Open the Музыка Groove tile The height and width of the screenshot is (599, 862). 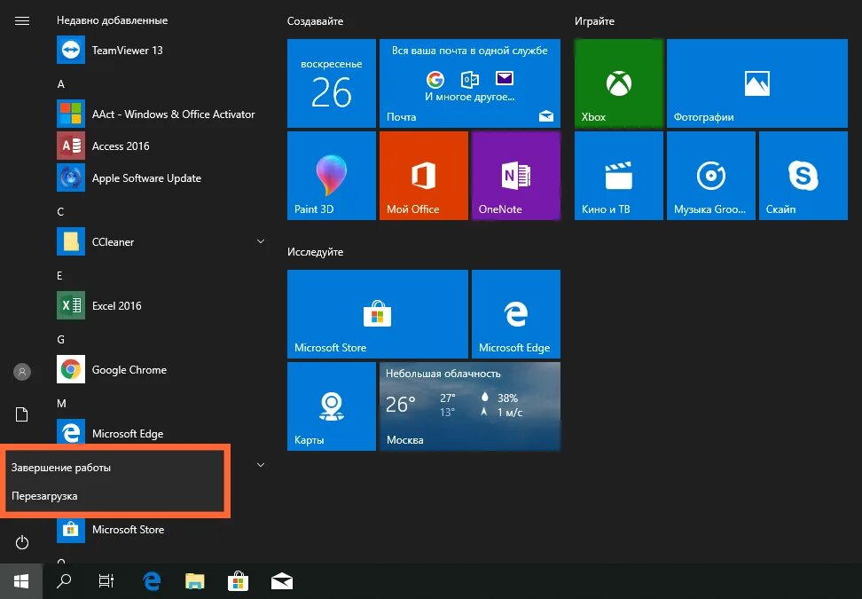[711, 176]
